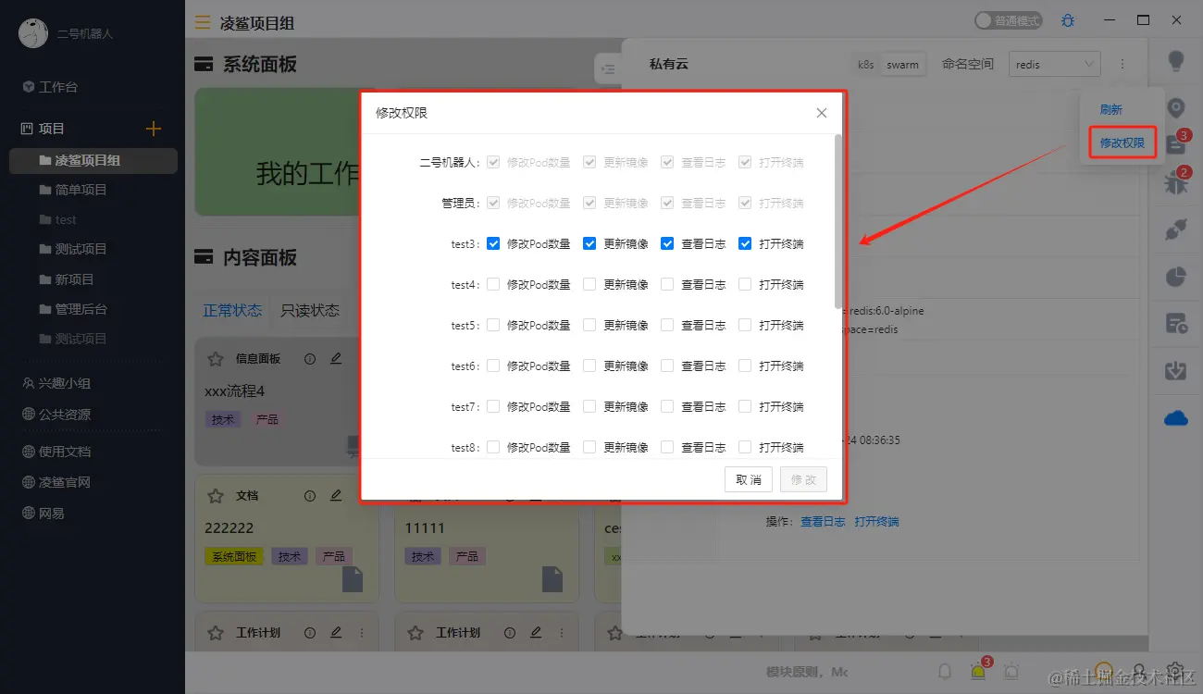Open 公共资源 in the sidebar
The width and height of the screenshot is (1203, 694).
(x=56, y=415)
